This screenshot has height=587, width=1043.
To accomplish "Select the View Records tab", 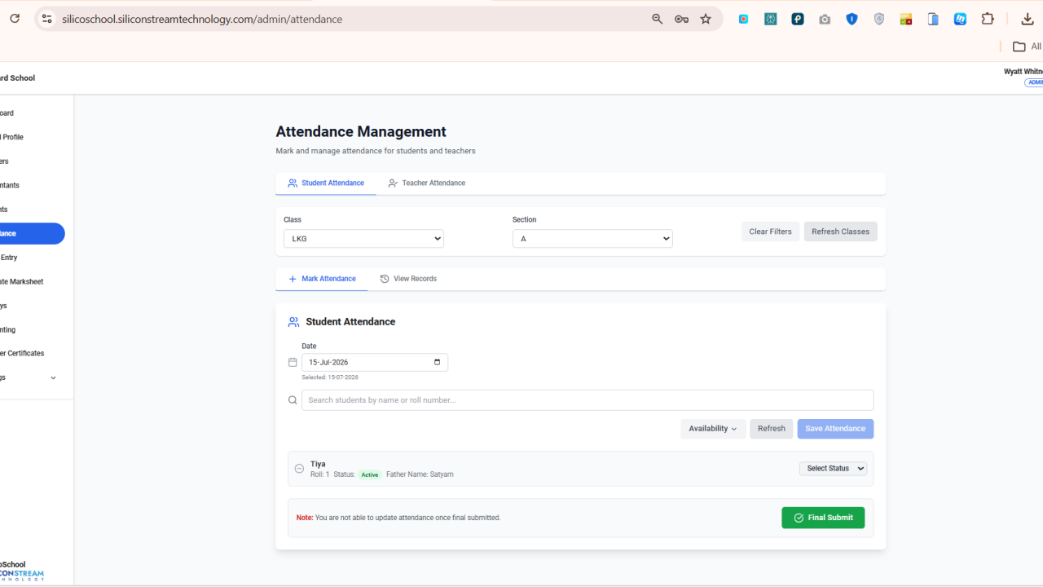I will point(408,279).
